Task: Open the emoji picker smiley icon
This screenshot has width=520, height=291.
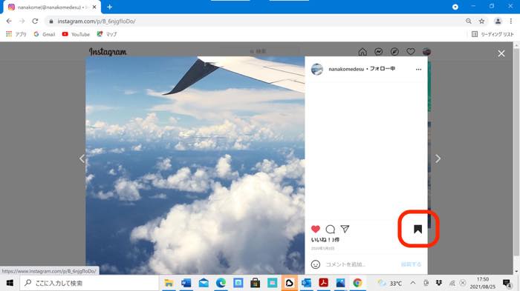Action: click(316, 264)
